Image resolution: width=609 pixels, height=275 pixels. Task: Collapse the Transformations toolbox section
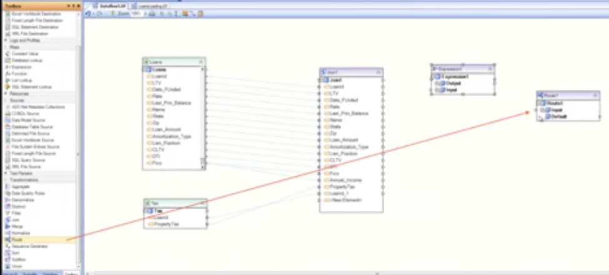tap(6, 180)
